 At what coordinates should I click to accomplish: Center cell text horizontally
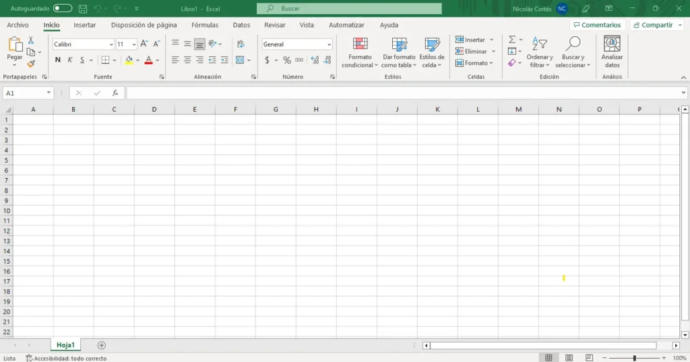tap(187, 60)
